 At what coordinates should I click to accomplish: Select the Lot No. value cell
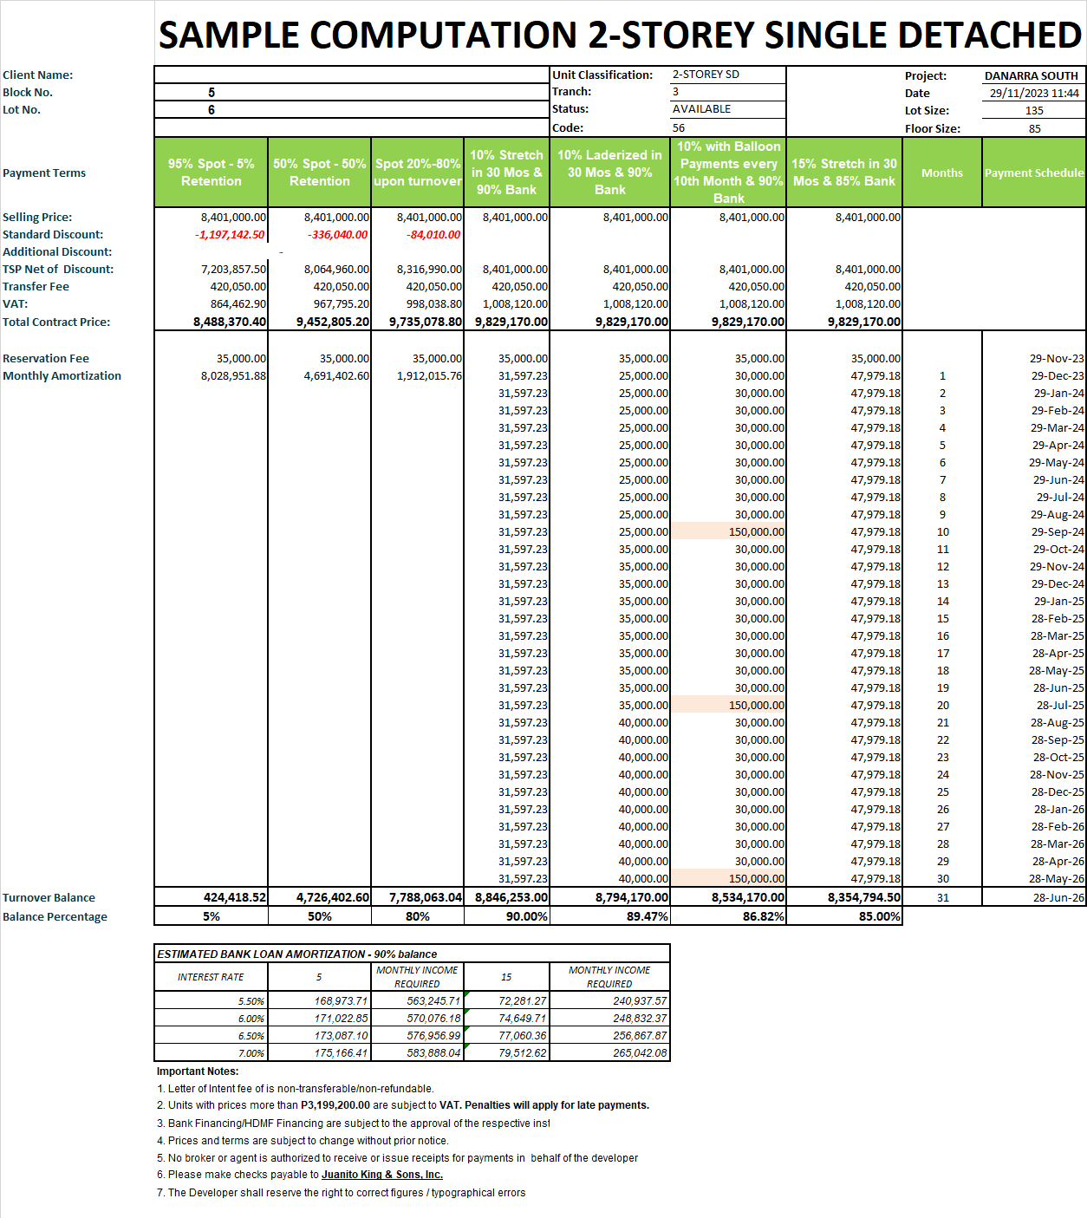212,110
